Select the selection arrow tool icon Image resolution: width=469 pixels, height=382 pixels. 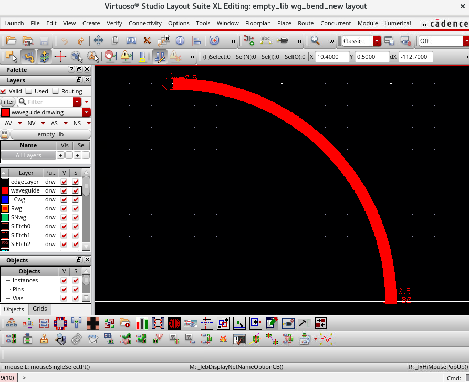[x=12, y=57]
